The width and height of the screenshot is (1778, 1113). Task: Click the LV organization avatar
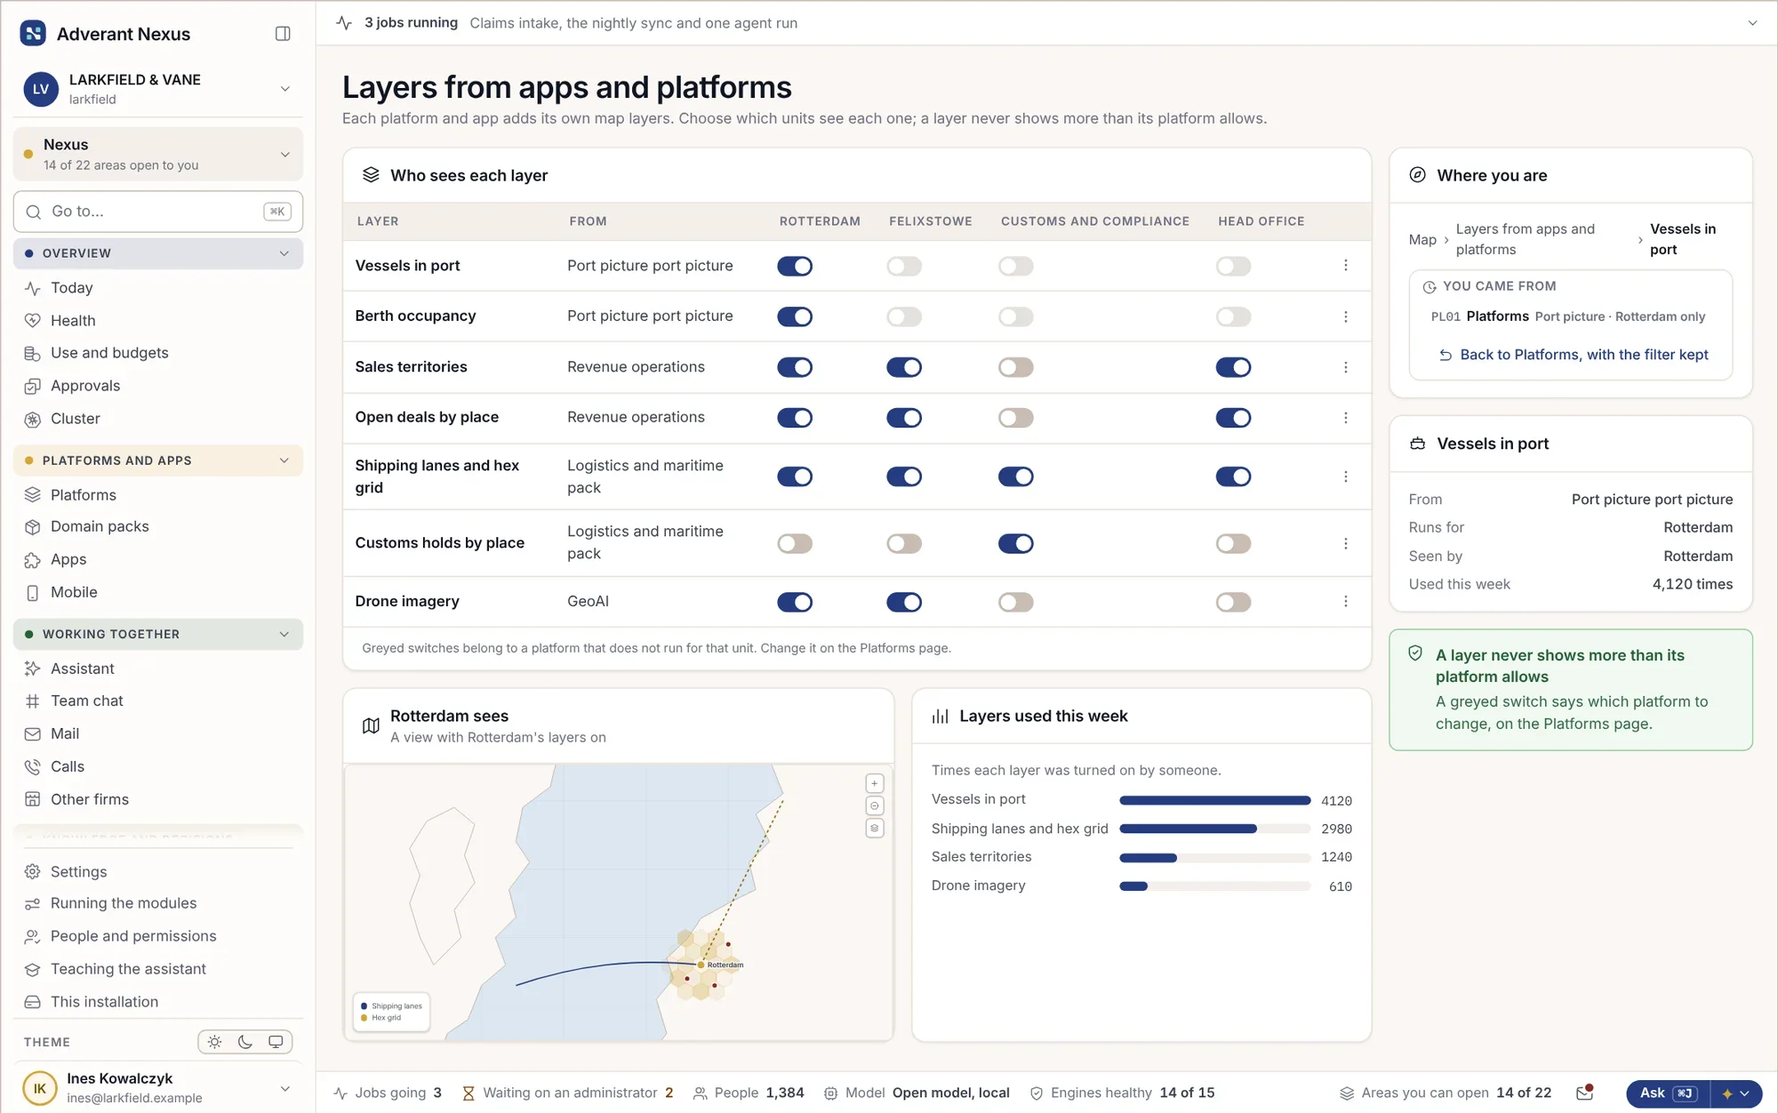[41, 89]
